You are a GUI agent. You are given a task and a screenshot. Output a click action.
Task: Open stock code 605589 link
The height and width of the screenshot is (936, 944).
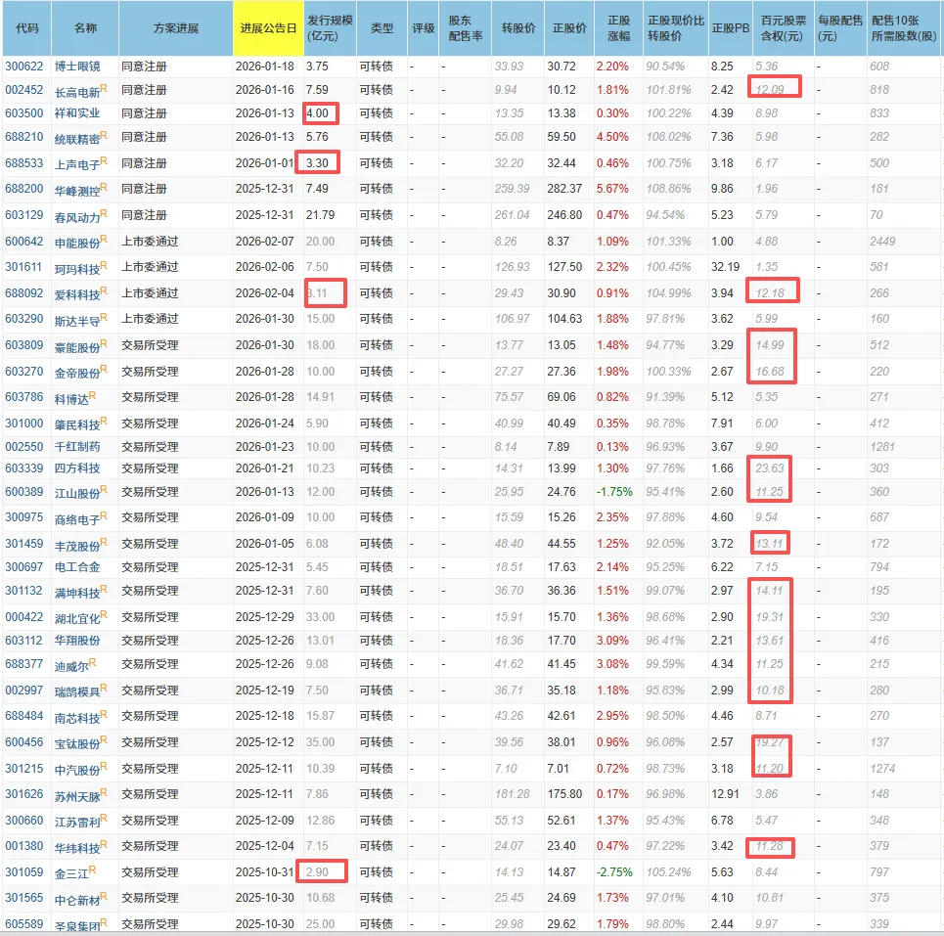(x=24, y=924)
